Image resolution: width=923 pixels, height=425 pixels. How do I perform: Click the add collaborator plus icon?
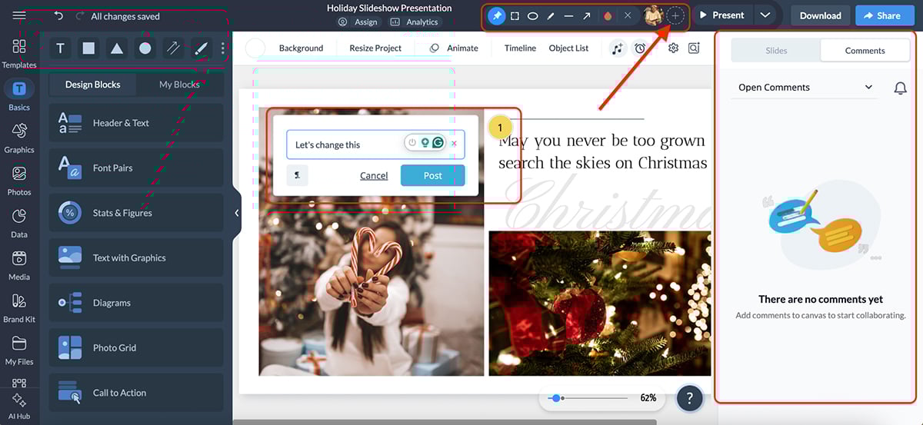(x=675, y=15)
